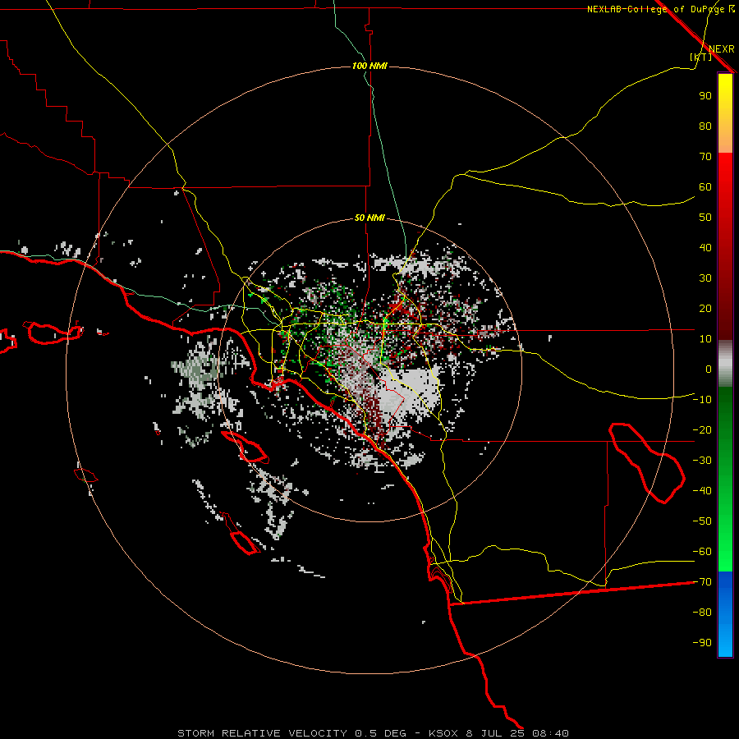739x739 pixels.
Task: Pick the 40 tick label on the scale
Action: pyautogui.click(x=705, y=248)
